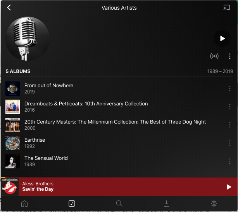This screenshot has height=212, width=238.
Task: Open Various Artists more options menu
Action: click(230, 56)
